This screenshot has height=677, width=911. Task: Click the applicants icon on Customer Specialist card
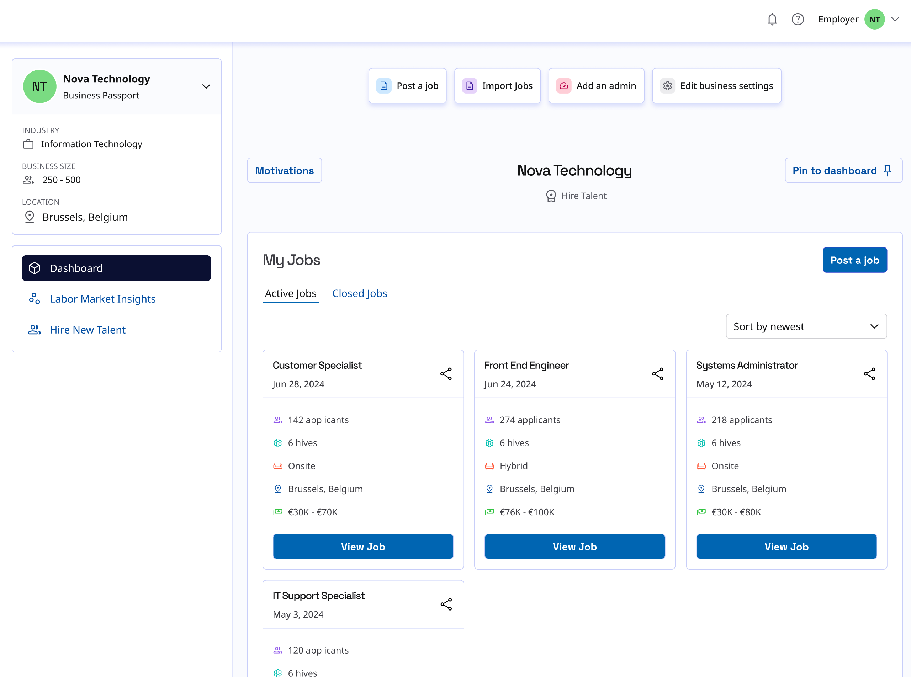[x=277, y=420]
